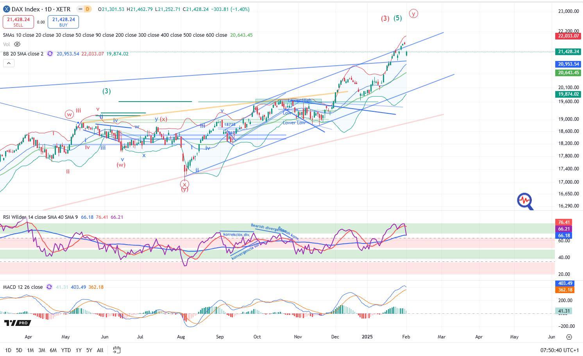
Task: Switch time range to 6M
Action: [53, 350]
